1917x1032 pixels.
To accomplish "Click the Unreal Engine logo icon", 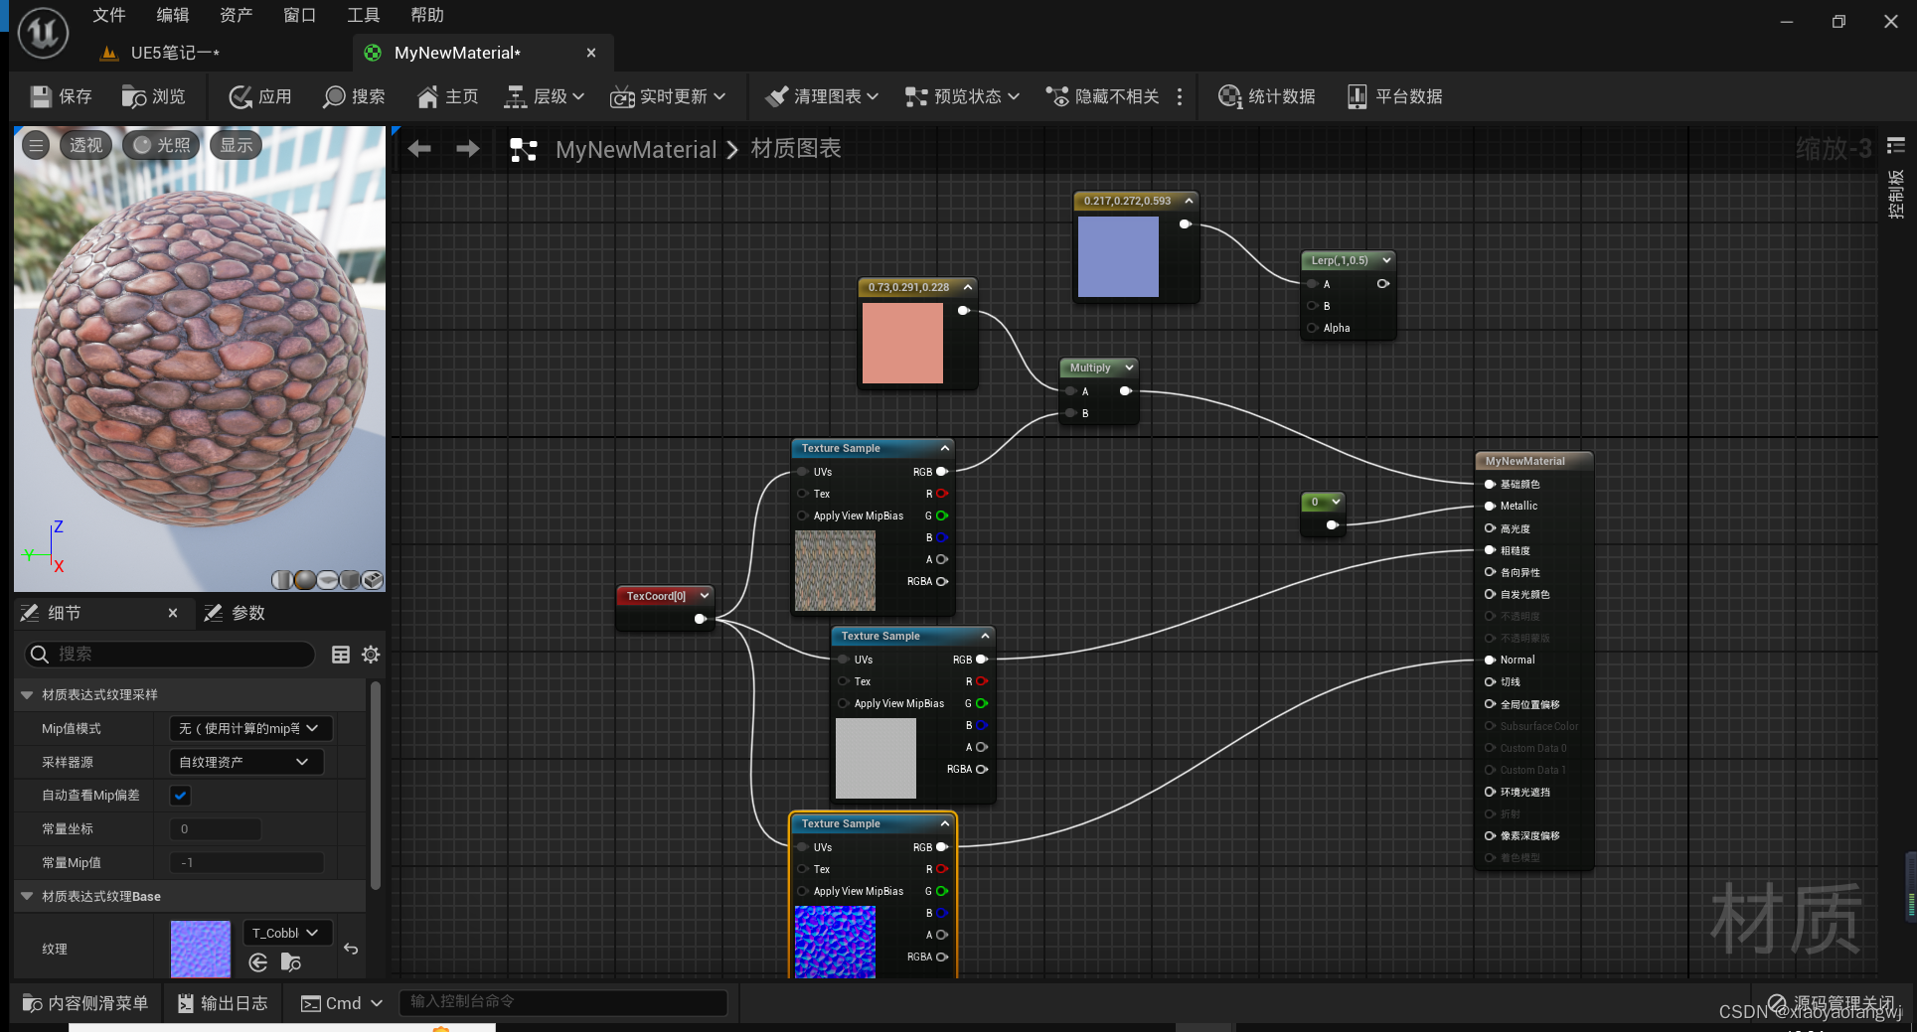I will [x=43, y=31].
